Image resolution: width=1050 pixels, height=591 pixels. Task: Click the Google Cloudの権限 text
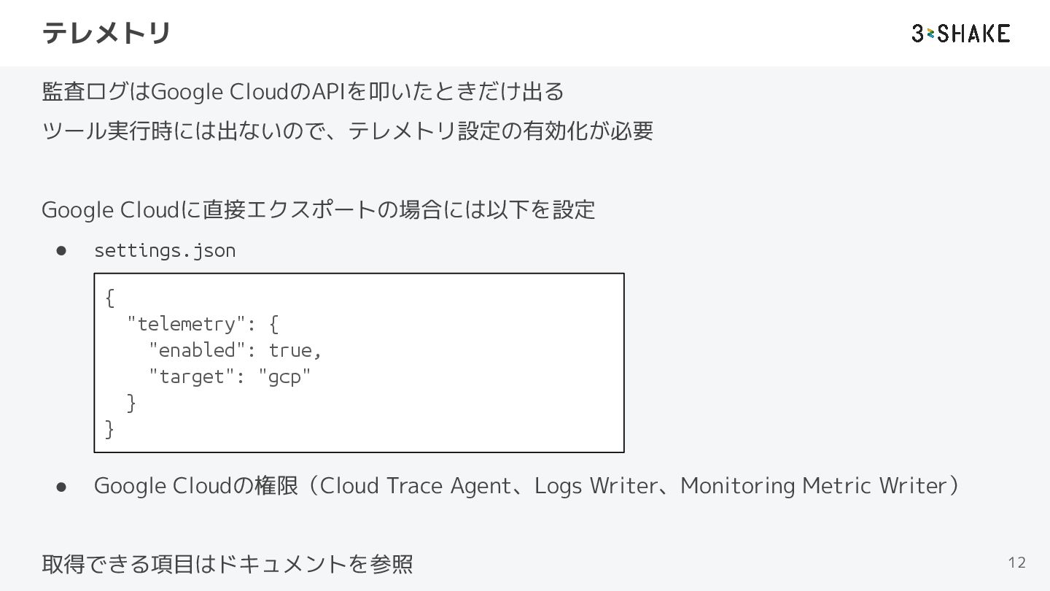click(x=195, y=485)
